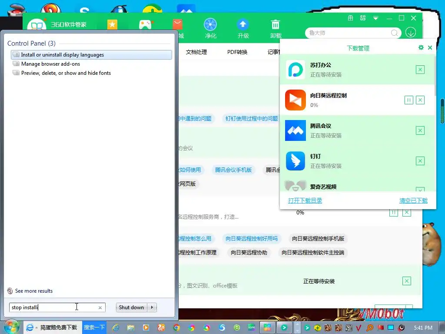Switch to the PDF转换 tab

click(237, 52)
